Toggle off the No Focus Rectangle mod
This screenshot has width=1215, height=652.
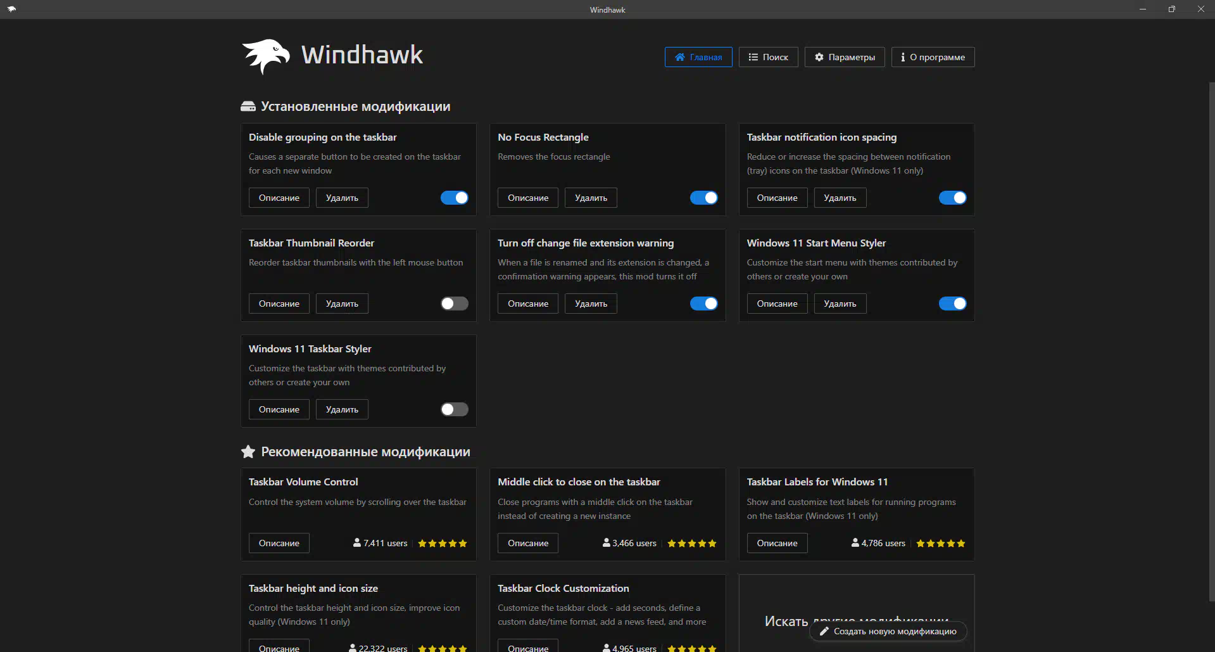[x=703, y=198]
